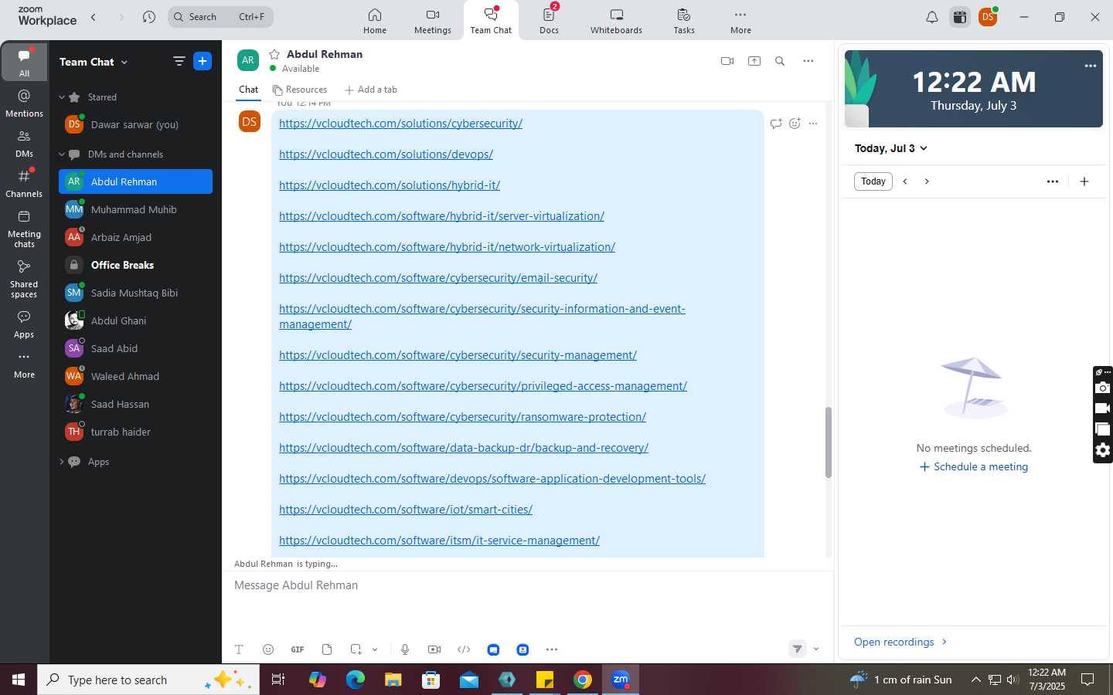This screenshot has height=695, width=1113.
Task: Open Apps in the left sidebar
Action: (x=24, y=324)
